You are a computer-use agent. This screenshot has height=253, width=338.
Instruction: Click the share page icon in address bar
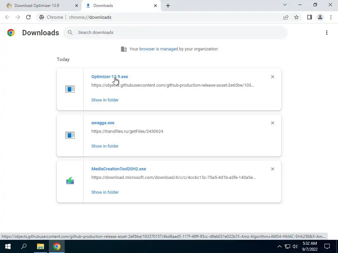point(286,17)
